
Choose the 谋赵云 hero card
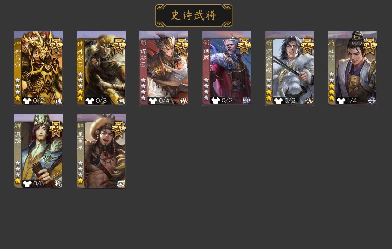[x=164, y=68]
